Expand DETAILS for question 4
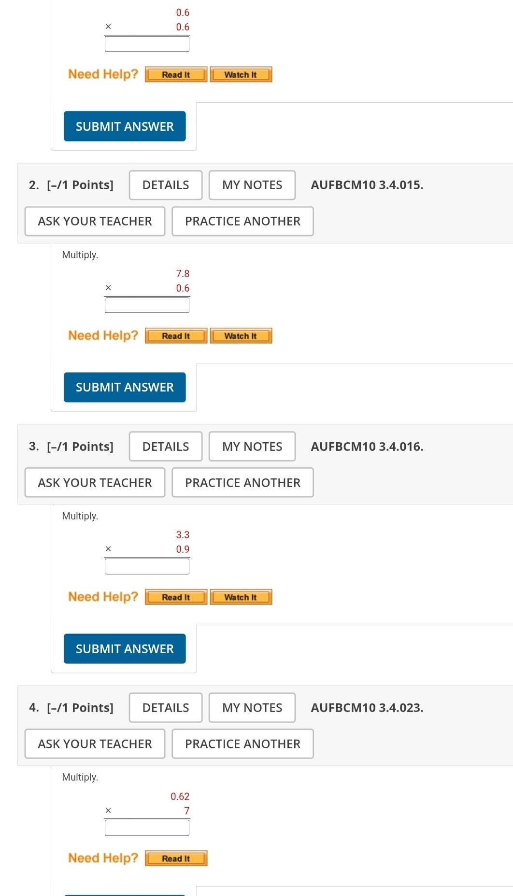Viewport: 513px width, 896px height. pyautogui.click(x=166, y=708)
